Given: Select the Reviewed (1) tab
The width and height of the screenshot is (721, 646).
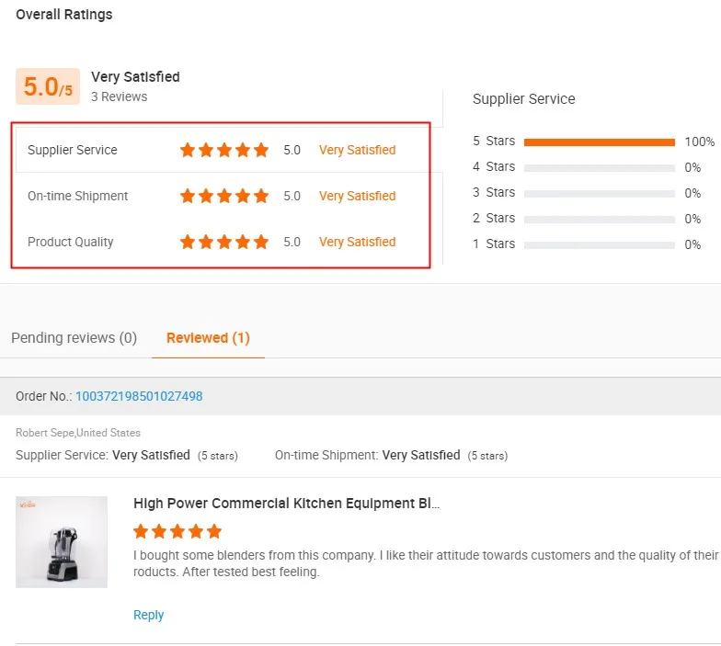Looking at the screenshot, I should 208,338.
